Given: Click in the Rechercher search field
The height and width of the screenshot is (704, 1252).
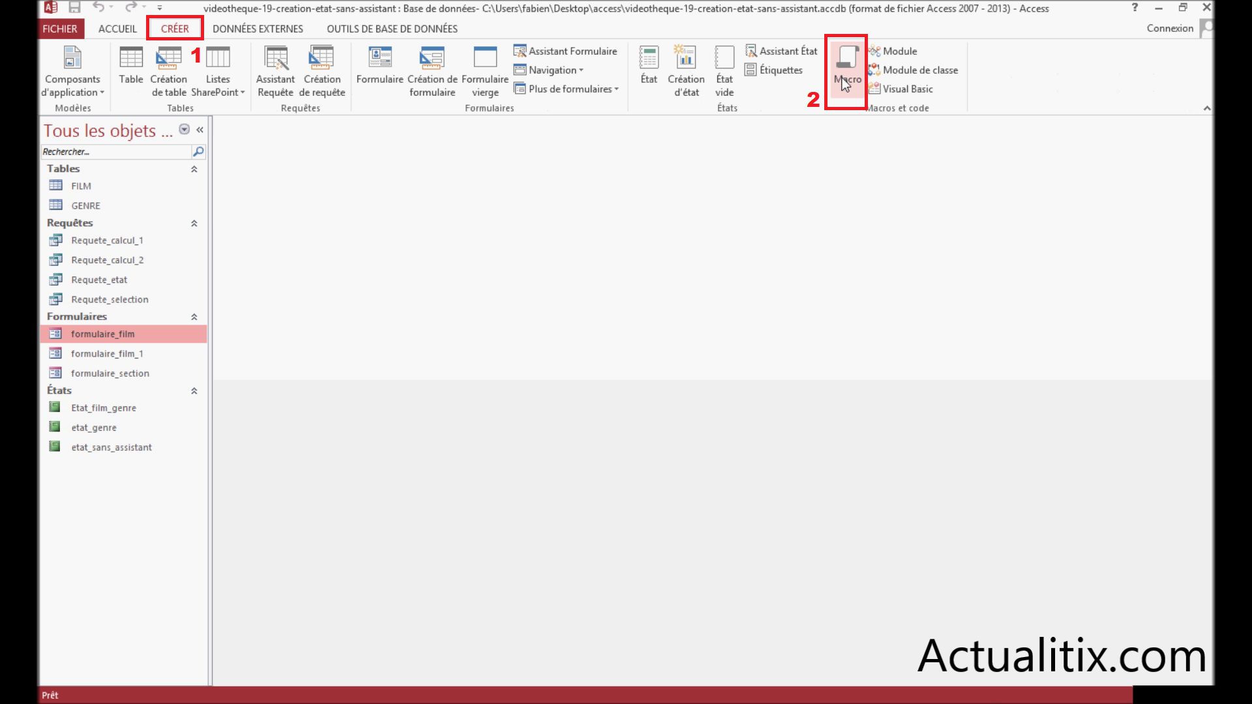Looking at the screenshot, I should [115, 151].
